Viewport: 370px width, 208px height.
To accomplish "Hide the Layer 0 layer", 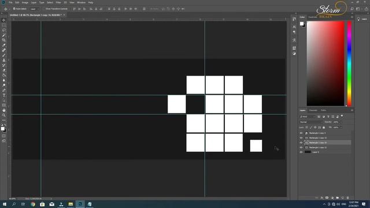I will (x=301, y=152).
